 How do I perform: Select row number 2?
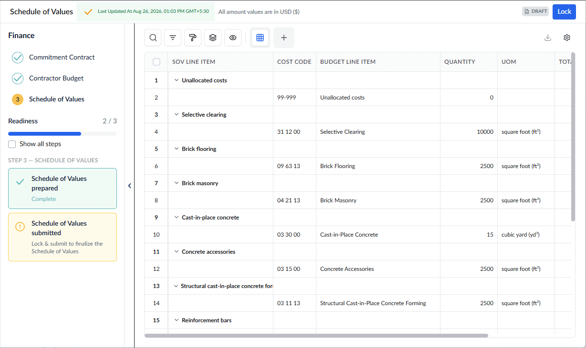coord(156,98)
